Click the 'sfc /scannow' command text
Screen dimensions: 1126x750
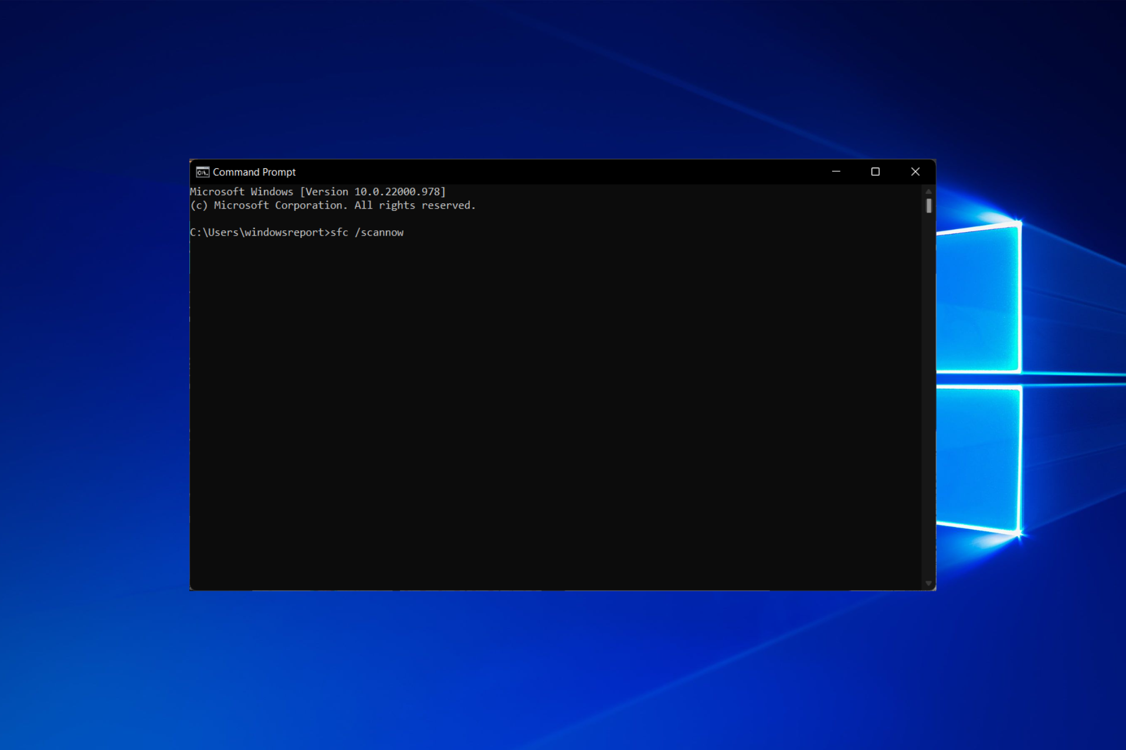367,233
